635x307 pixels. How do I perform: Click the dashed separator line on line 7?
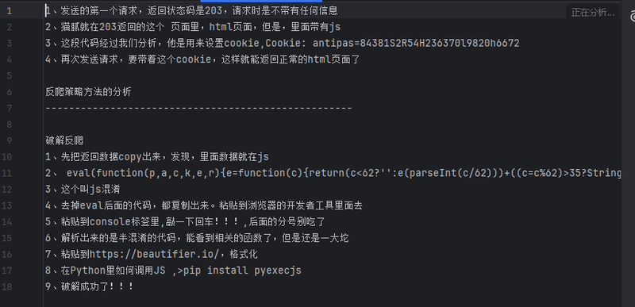click(198, 108)
